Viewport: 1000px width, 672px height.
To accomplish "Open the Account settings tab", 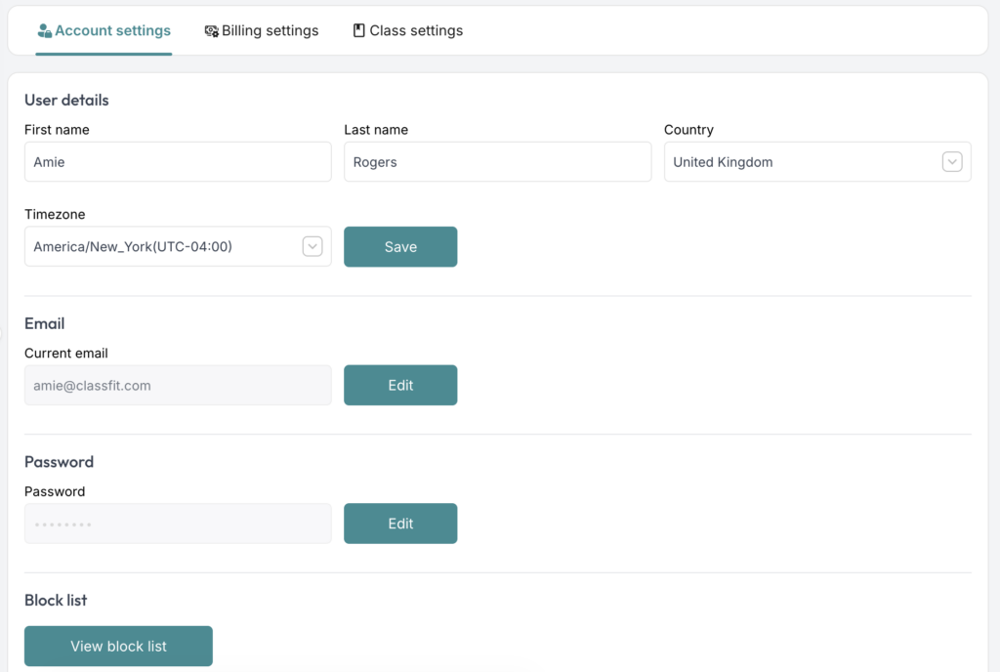I will click(x=104, y=30).
